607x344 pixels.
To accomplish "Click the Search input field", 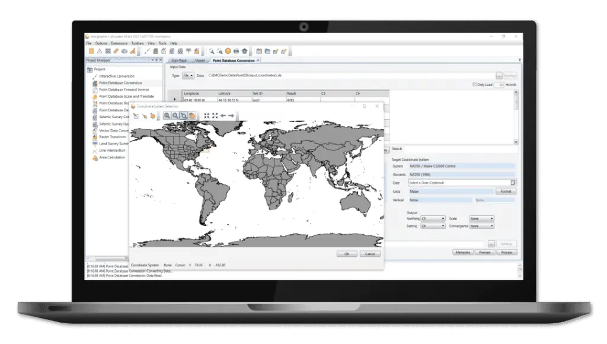I will point(460,149).
